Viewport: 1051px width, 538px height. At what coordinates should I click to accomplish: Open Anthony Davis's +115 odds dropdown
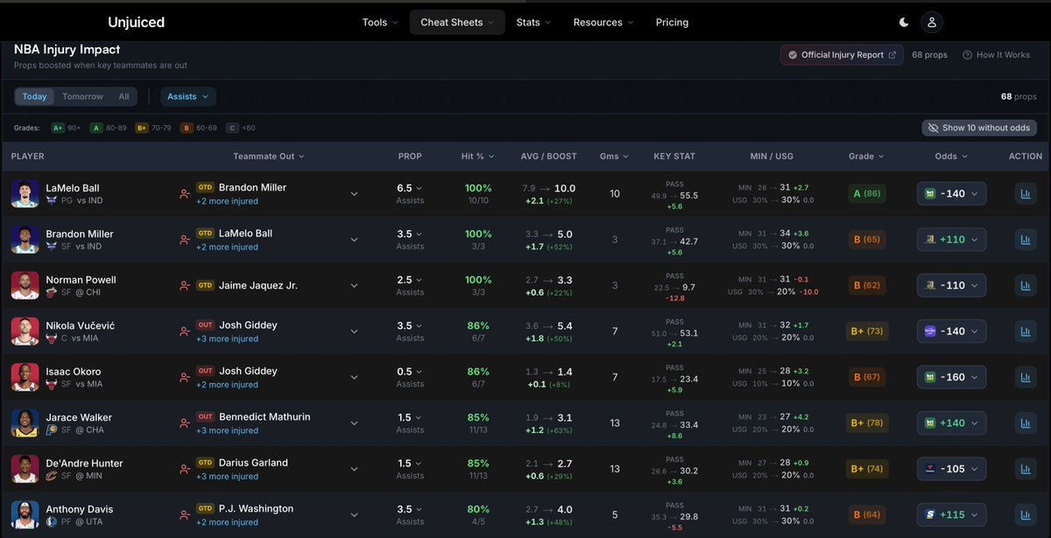[x=952, y=515]
